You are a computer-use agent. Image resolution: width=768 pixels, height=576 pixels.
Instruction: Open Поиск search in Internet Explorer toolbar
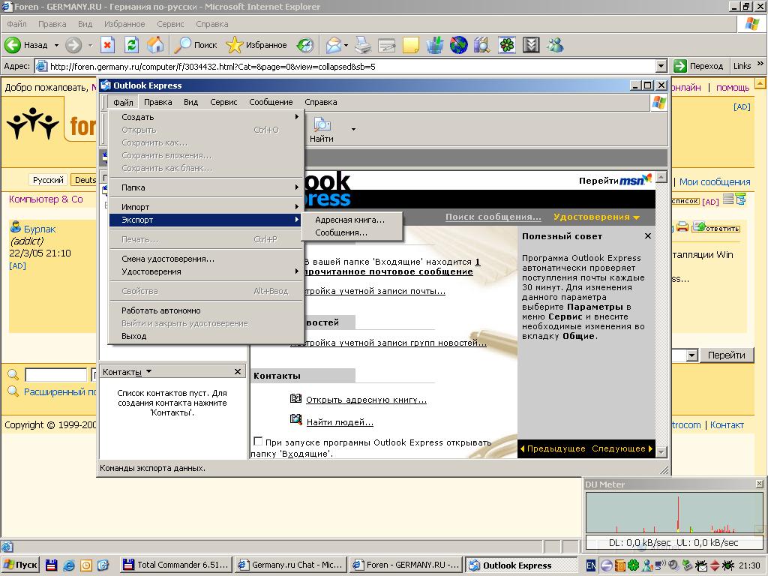pos(196,45)
